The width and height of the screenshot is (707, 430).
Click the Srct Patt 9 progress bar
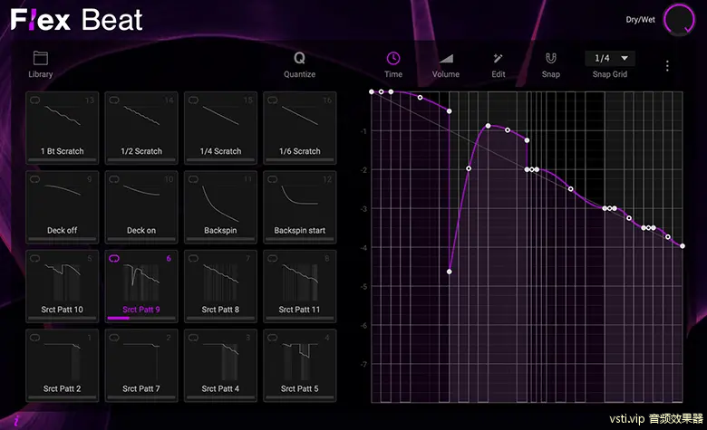pos(141,319)
